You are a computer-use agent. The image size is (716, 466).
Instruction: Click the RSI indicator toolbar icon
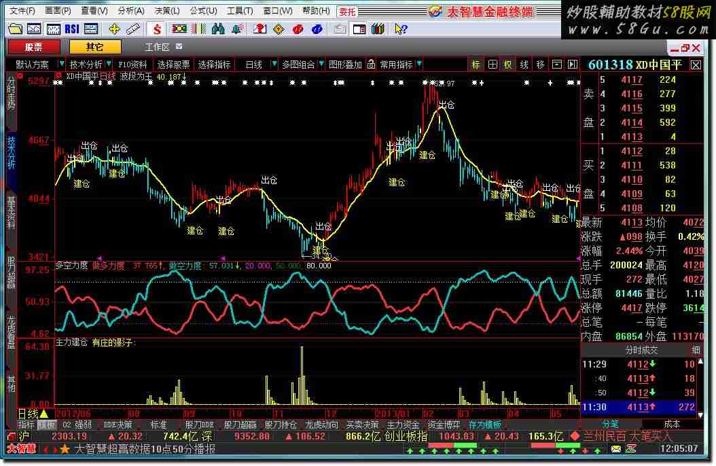[72, 29]
